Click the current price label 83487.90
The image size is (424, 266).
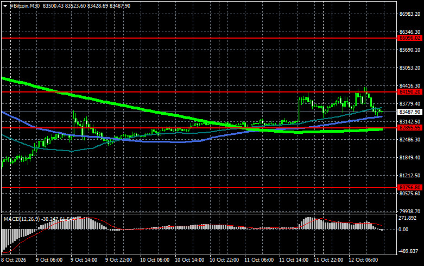[410, 112]
